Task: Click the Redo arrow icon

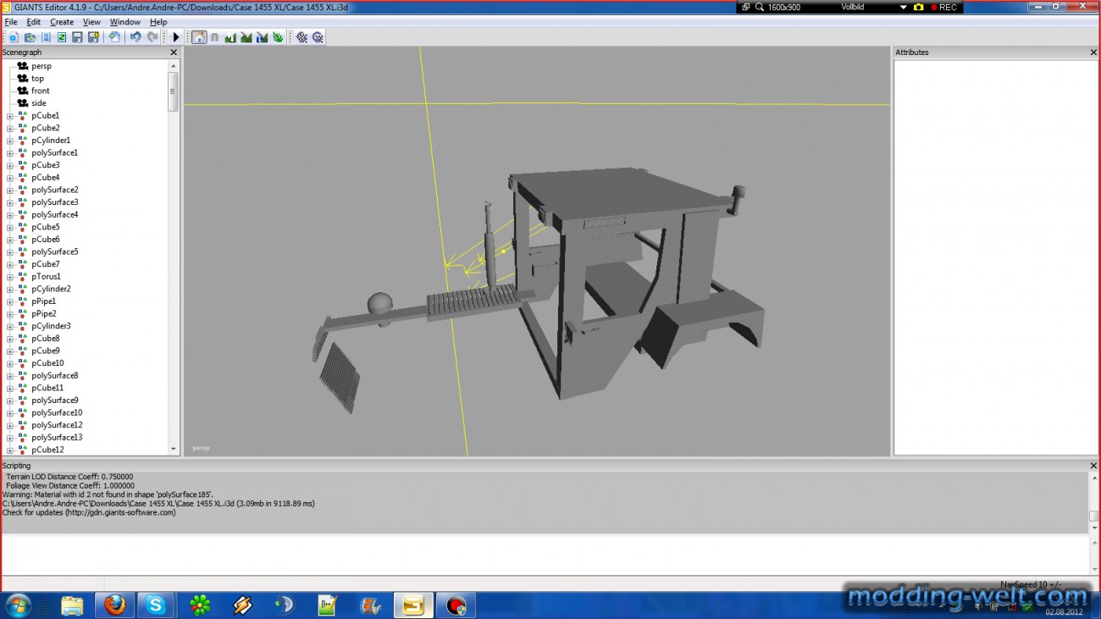Action: [x=152, y=37]
